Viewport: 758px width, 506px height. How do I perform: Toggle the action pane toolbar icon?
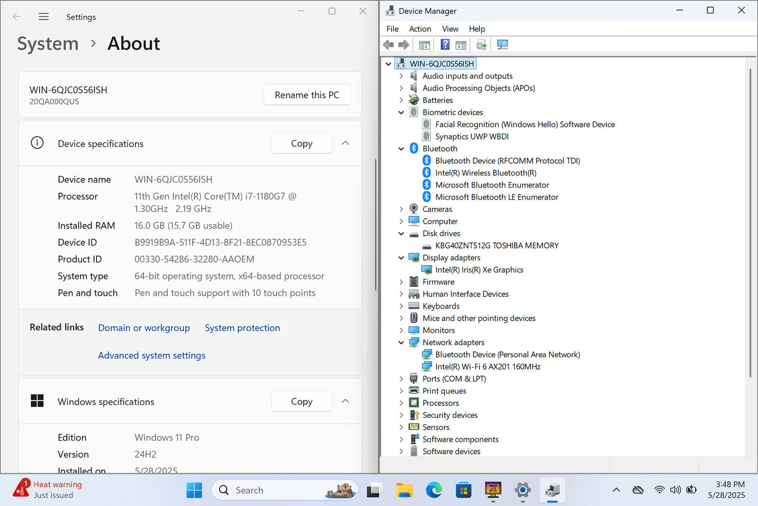pos(460,45)
